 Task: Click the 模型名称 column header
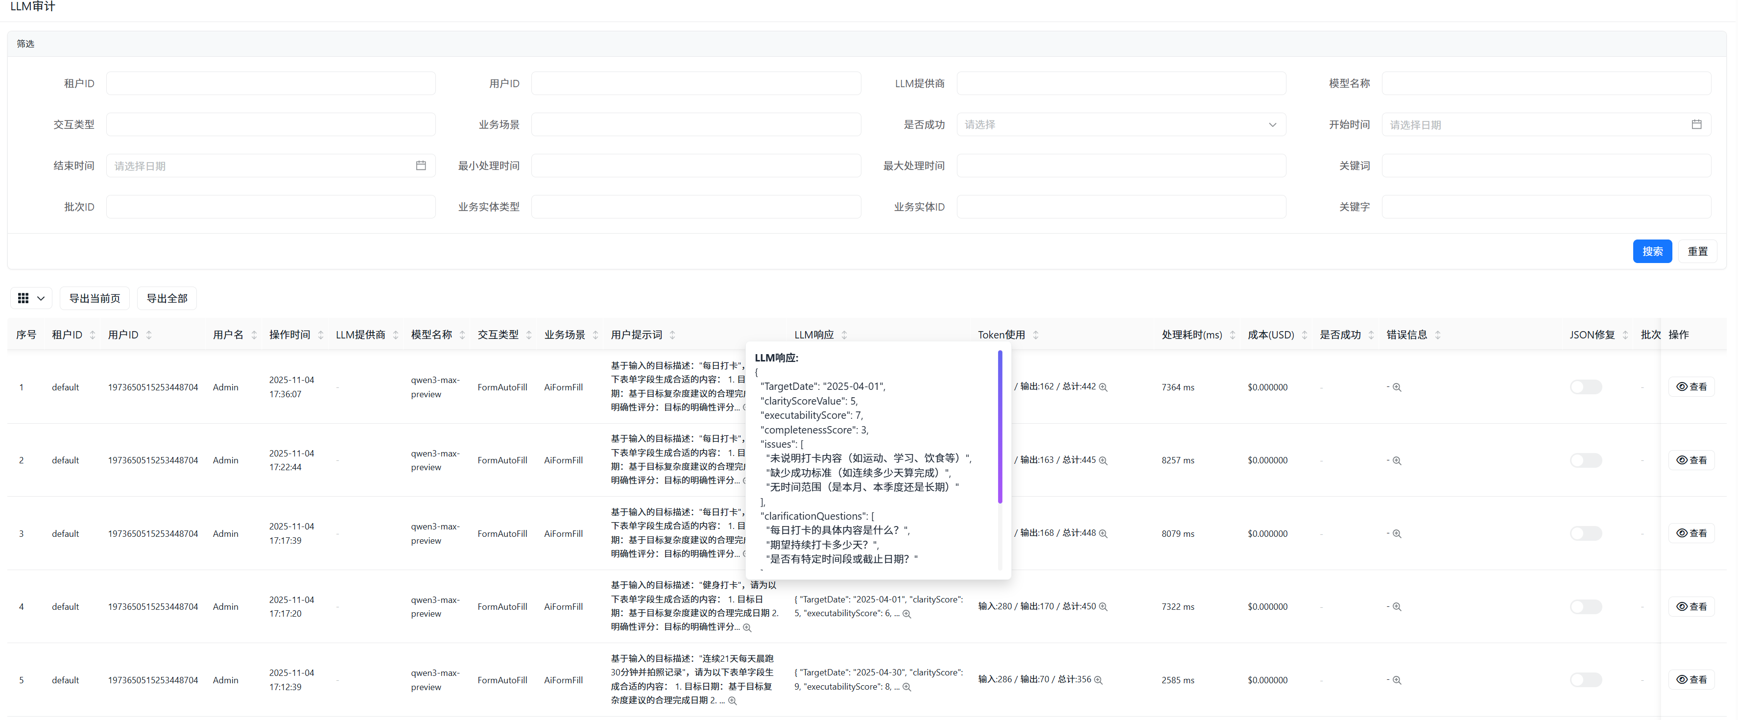click(x=431, y=336)
